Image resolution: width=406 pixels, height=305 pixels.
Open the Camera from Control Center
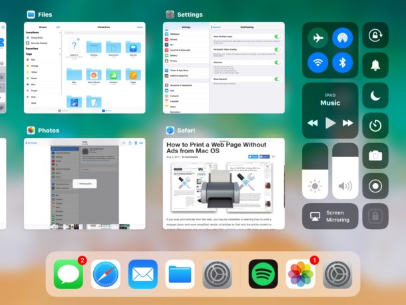(x=375, y=156)
